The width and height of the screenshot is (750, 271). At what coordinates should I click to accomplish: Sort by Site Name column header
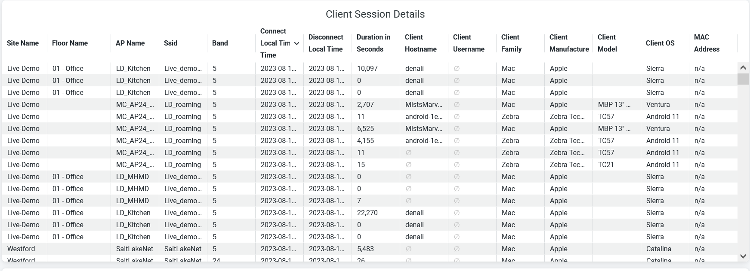(x=23, y=43)
